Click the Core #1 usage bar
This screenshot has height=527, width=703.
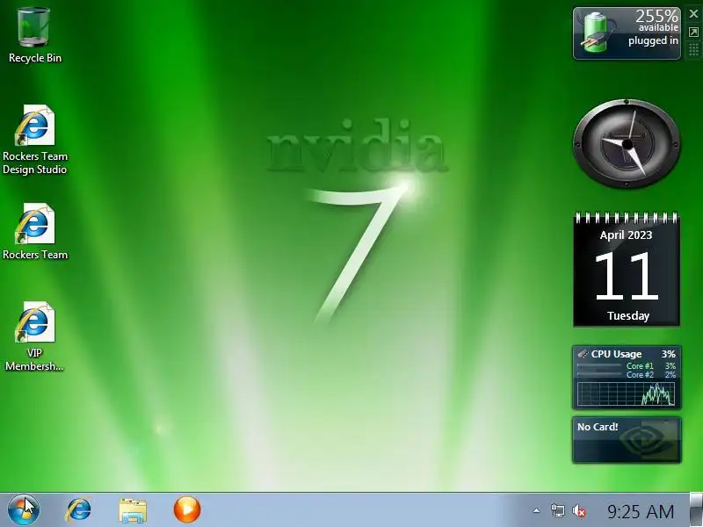click(599, 366)
